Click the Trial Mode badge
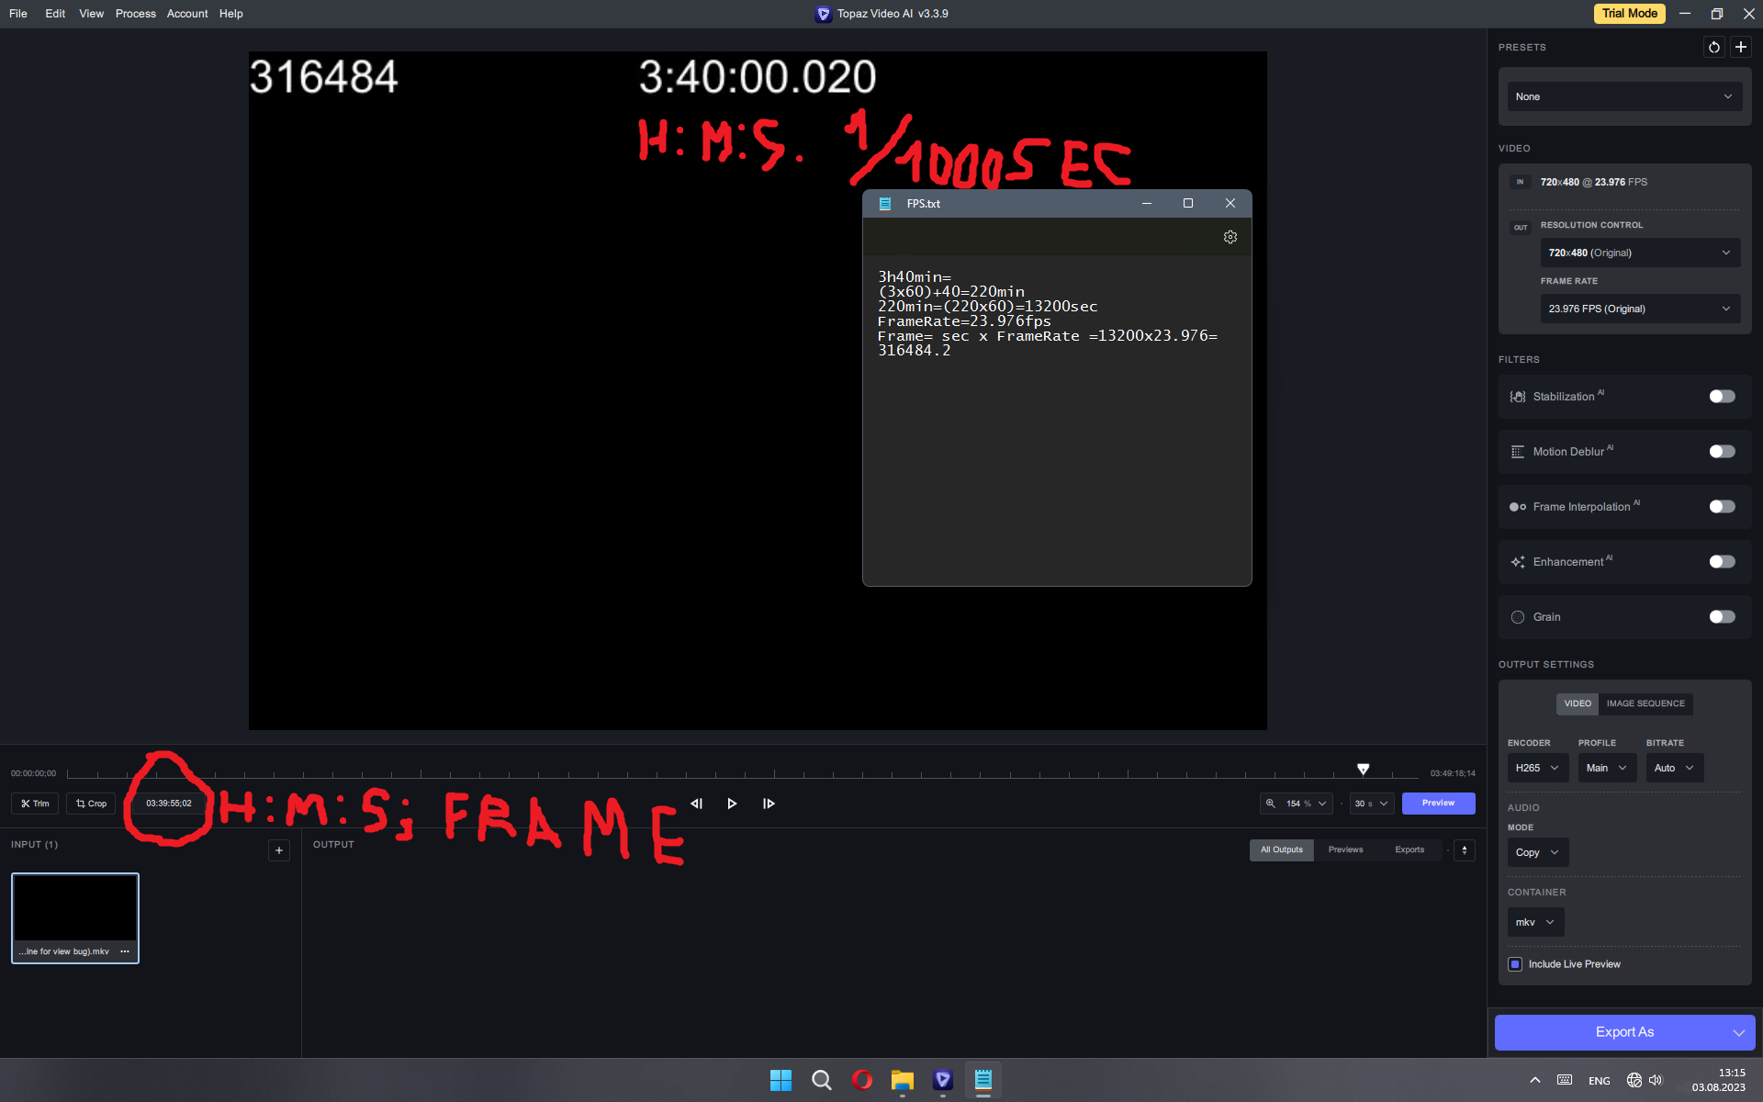Screen dimensions: 1763x1102 (1630, 14)
